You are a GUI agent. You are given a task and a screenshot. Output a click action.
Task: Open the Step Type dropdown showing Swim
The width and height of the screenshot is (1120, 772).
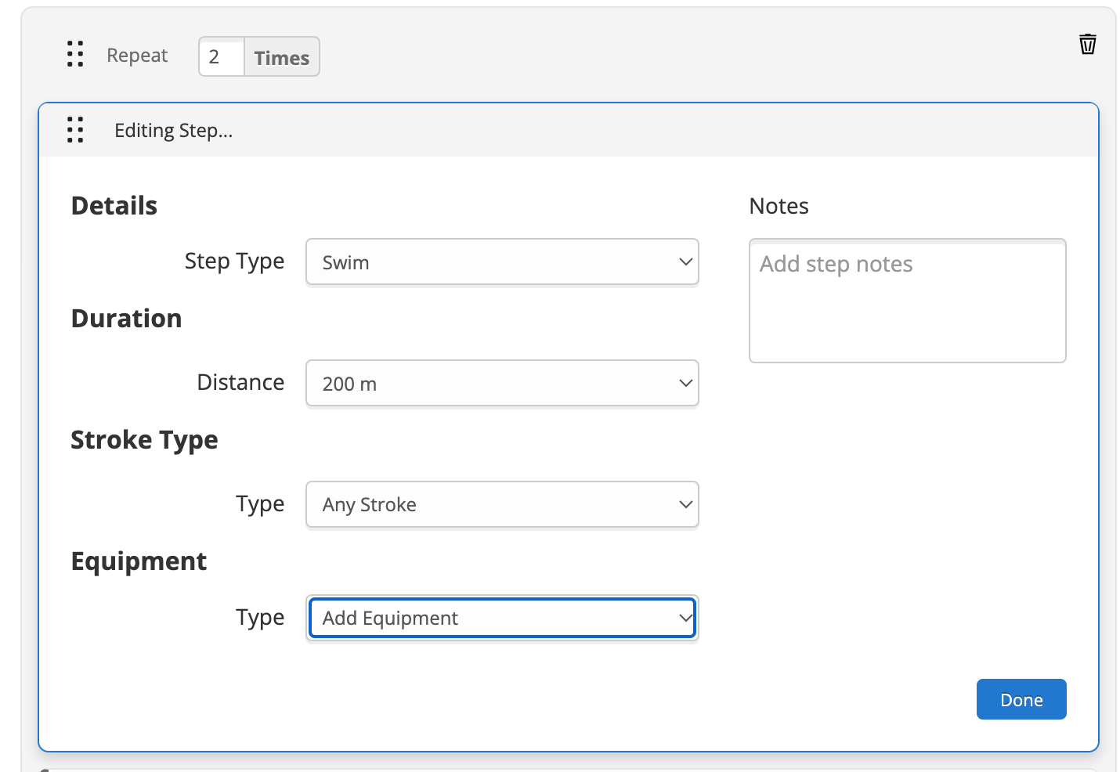point(502,262)
